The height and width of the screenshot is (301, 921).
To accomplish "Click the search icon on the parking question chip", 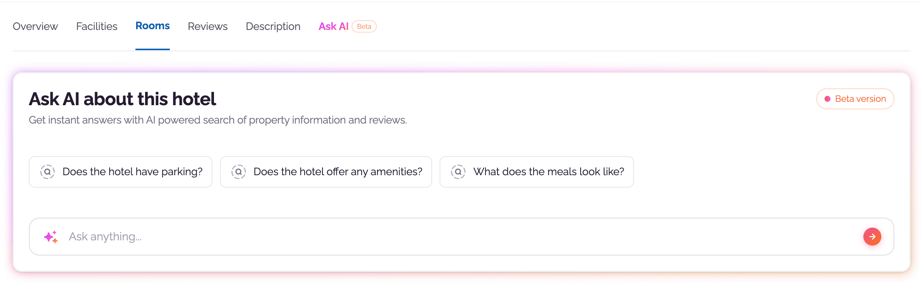I will (47, 172).
